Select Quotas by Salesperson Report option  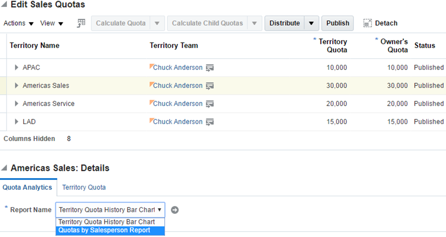coord(104,230)
